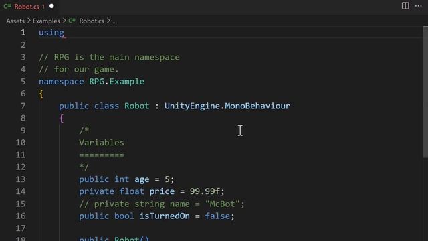428x241 pixels.
Task: Click the comment closer '*/' on line 12
Action: [84, 167]
